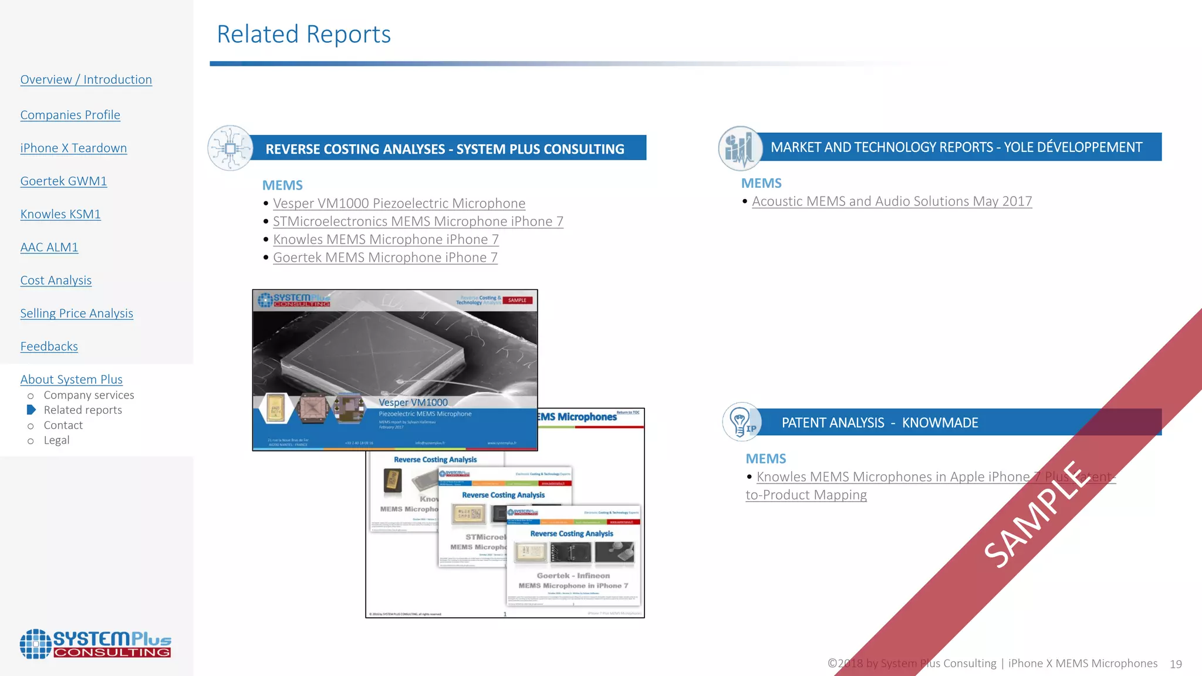
Task: Open STMicroelectronics MEMS Microphone iPhone 7 link
Action: tap(418, 222)
